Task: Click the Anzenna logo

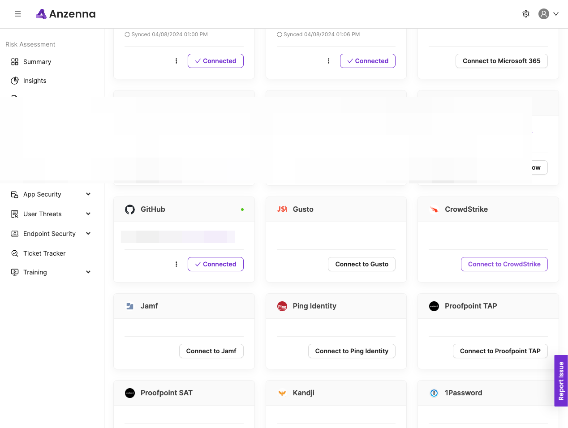Action: coord(66,14)
